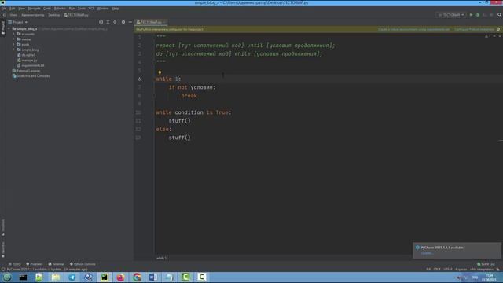Open Word from the taskbar
Screen dimensions: 503x283
click(153, 277)
